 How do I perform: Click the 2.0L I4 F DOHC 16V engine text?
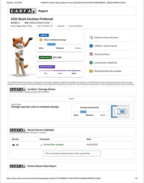click(45, 26)
